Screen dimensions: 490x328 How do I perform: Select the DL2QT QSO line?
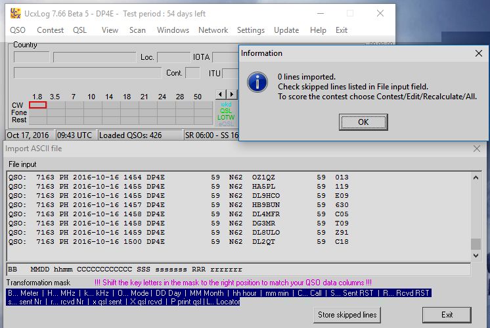coord(179,242)
